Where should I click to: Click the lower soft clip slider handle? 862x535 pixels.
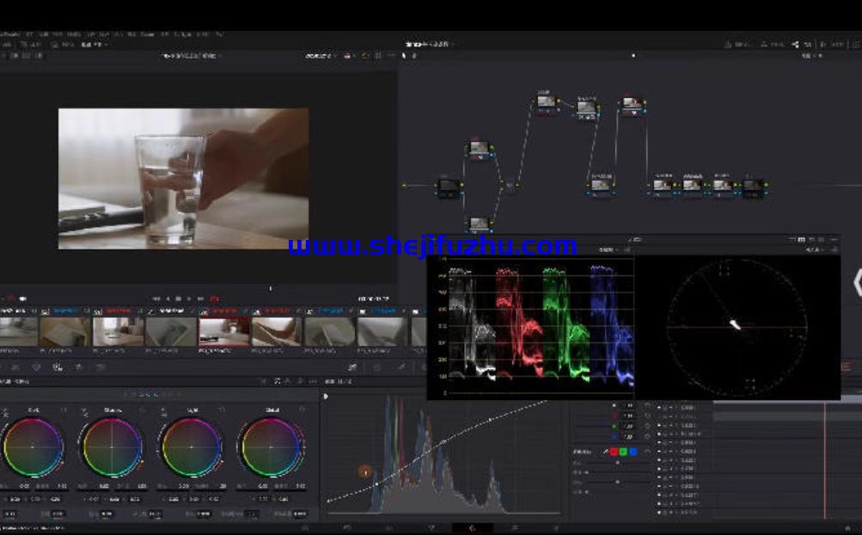click(x=617, y=482)
